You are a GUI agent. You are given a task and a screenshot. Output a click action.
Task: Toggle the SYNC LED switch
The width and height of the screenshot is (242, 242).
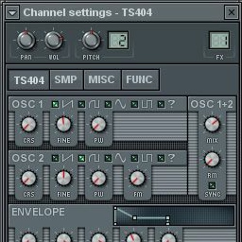coord(212,185)
